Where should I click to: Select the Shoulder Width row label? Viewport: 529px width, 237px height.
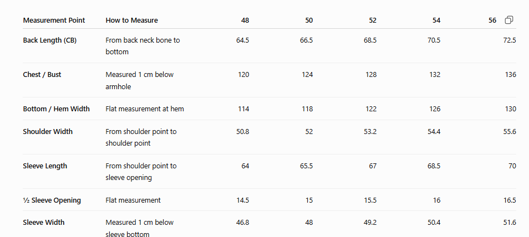tap(48, 131)
